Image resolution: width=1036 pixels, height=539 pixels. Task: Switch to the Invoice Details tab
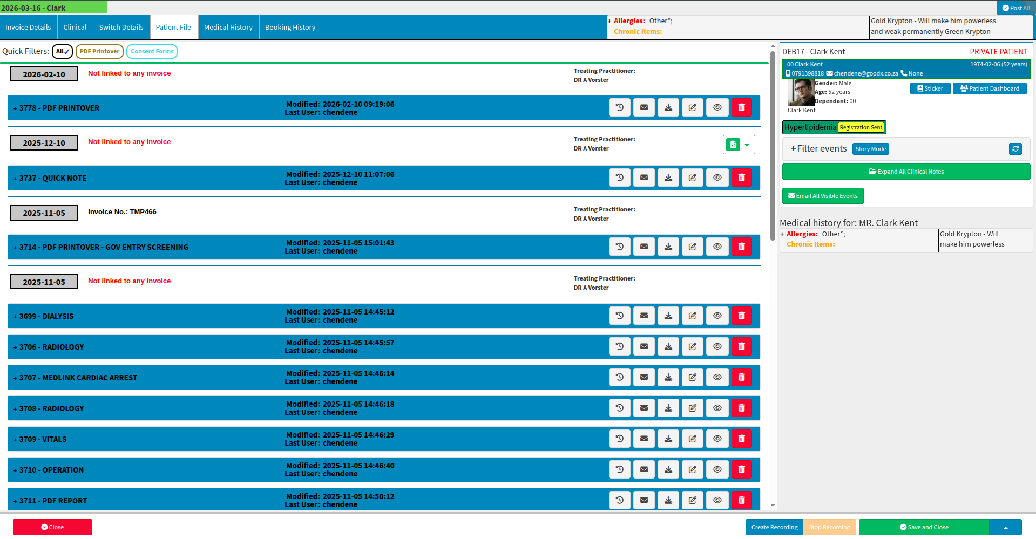click(x=28, y=27)
